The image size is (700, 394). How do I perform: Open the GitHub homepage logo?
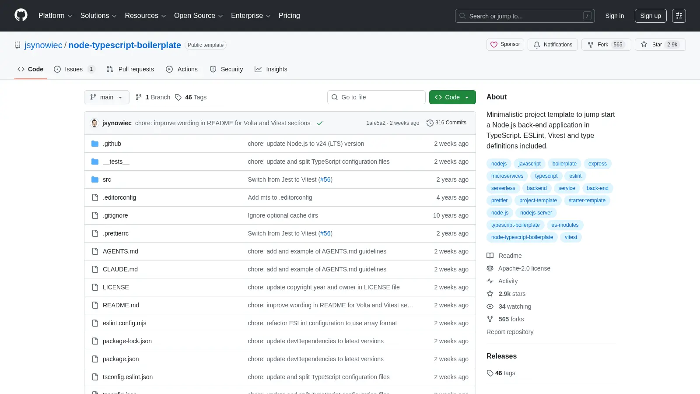[x=21, y=15]
